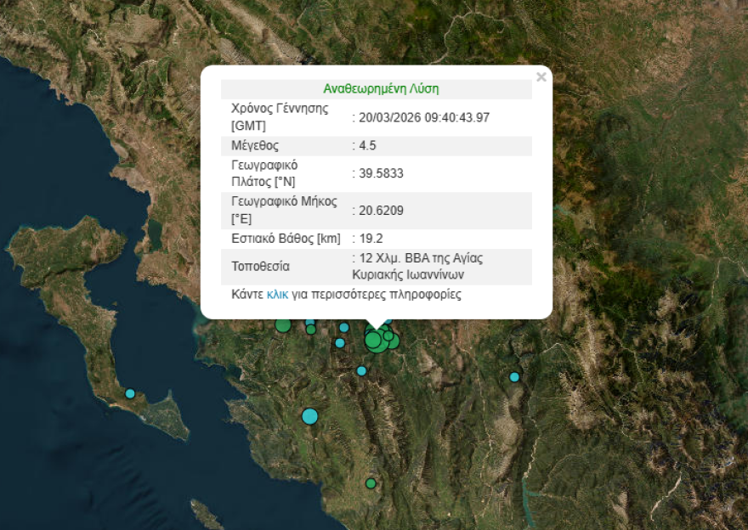Click the magnitude value 4.5
Screen dimensions: 748x530
367,145
